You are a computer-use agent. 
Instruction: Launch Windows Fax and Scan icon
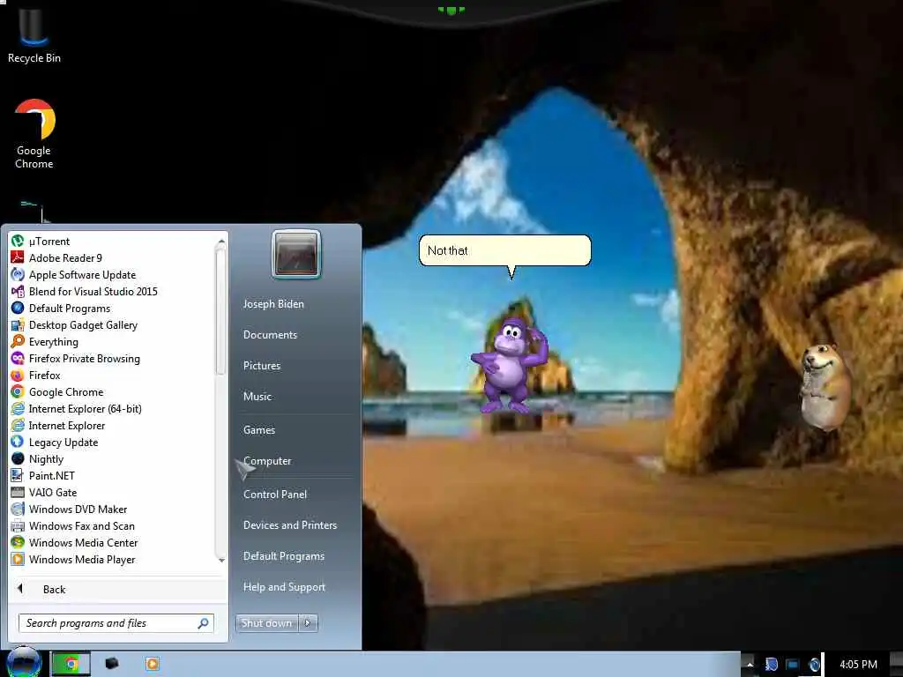(x=18, y=525)
